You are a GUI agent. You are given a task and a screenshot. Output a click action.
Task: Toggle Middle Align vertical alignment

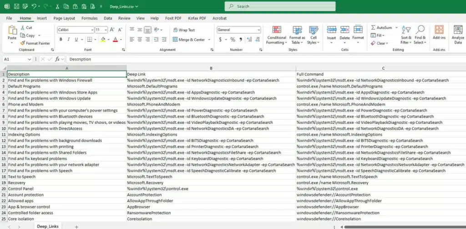pyautogui.click(x=139, y=30)
